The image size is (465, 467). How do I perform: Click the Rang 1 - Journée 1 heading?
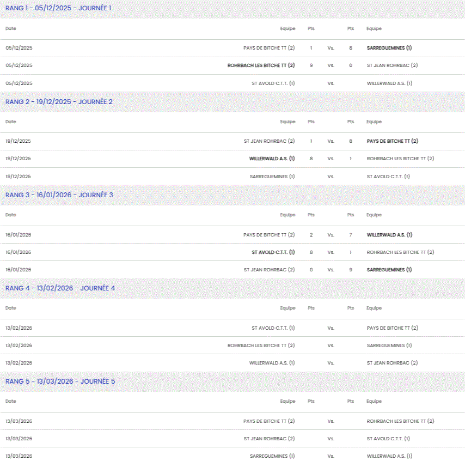(x=58, y=8)
